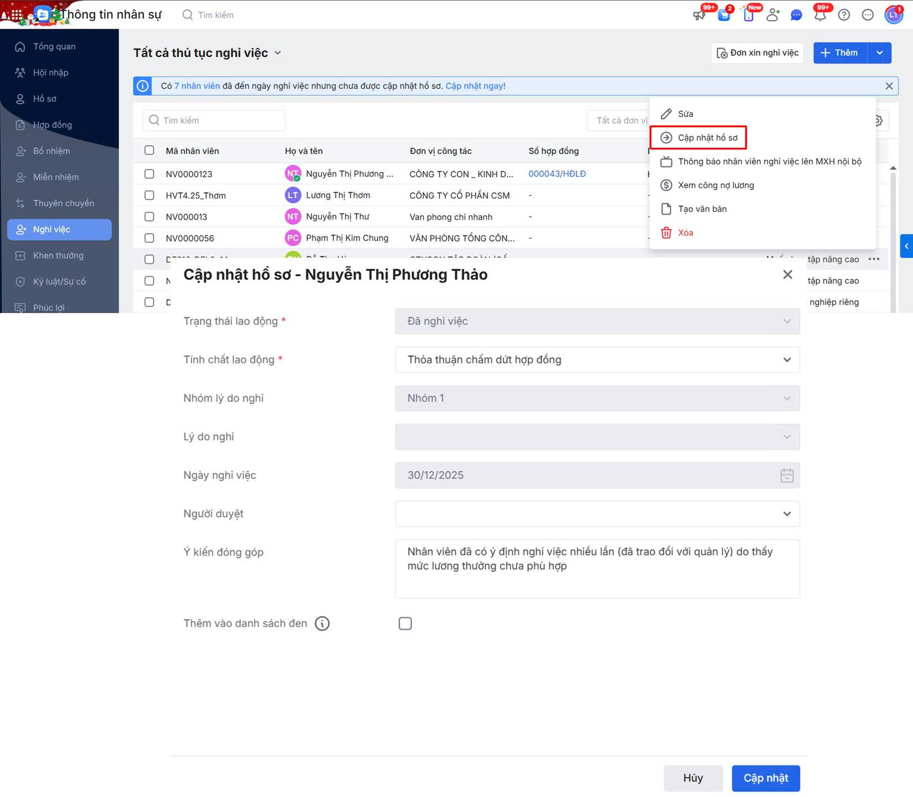Open the Người duyệt dropdown
This screenshot has height=797, width=913.
[598, 514]
